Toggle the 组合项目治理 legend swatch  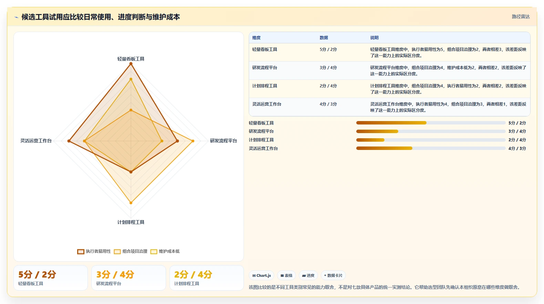(117, 251)
